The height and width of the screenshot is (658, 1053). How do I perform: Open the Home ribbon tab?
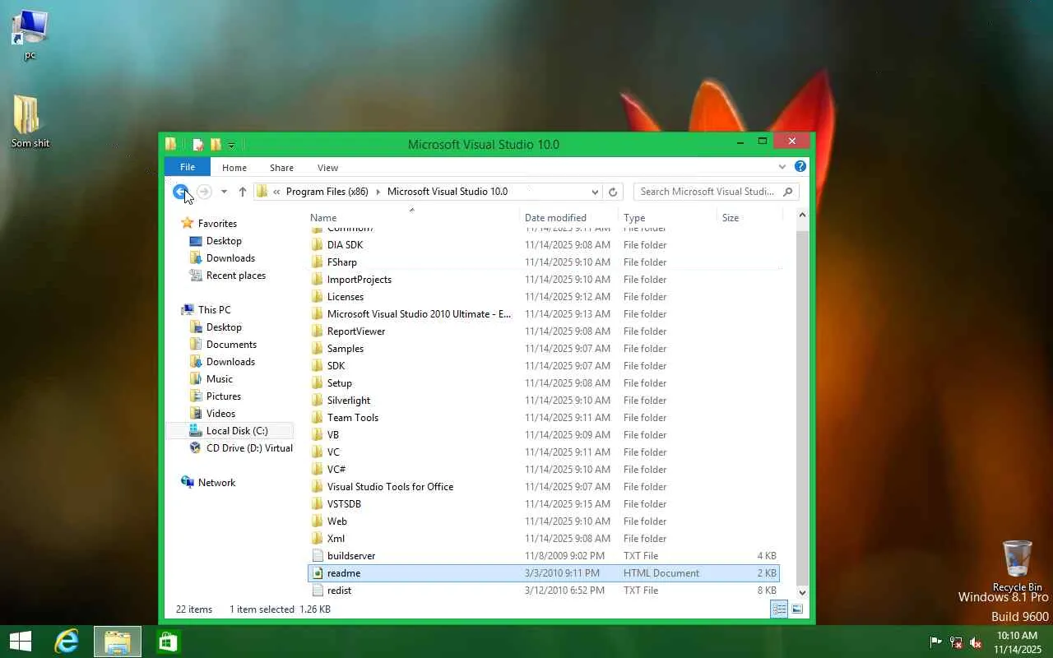234,168
